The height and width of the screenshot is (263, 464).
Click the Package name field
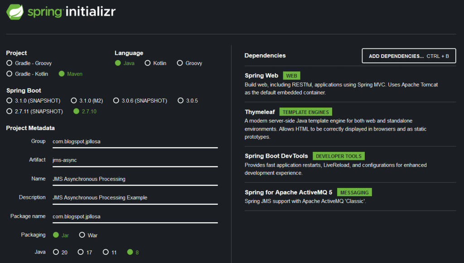click(135, 216)
